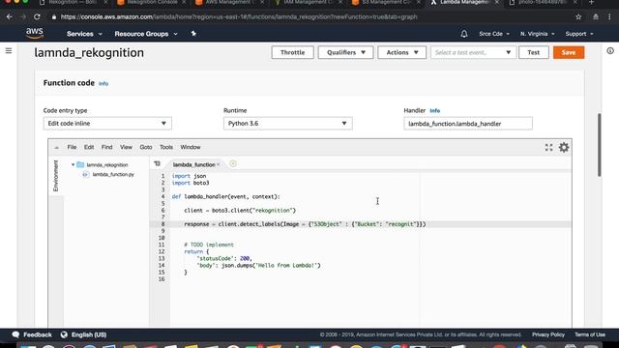
Task: Collapse the editor menu bar arrow
Action: 56,147
